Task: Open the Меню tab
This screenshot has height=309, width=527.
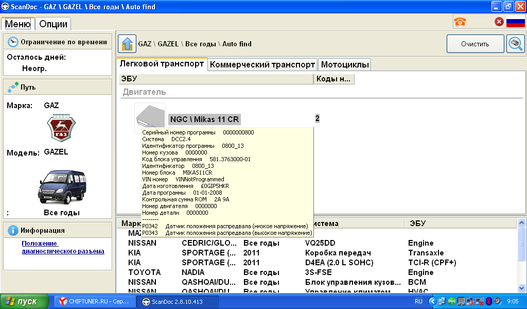Action: [18, 24]
